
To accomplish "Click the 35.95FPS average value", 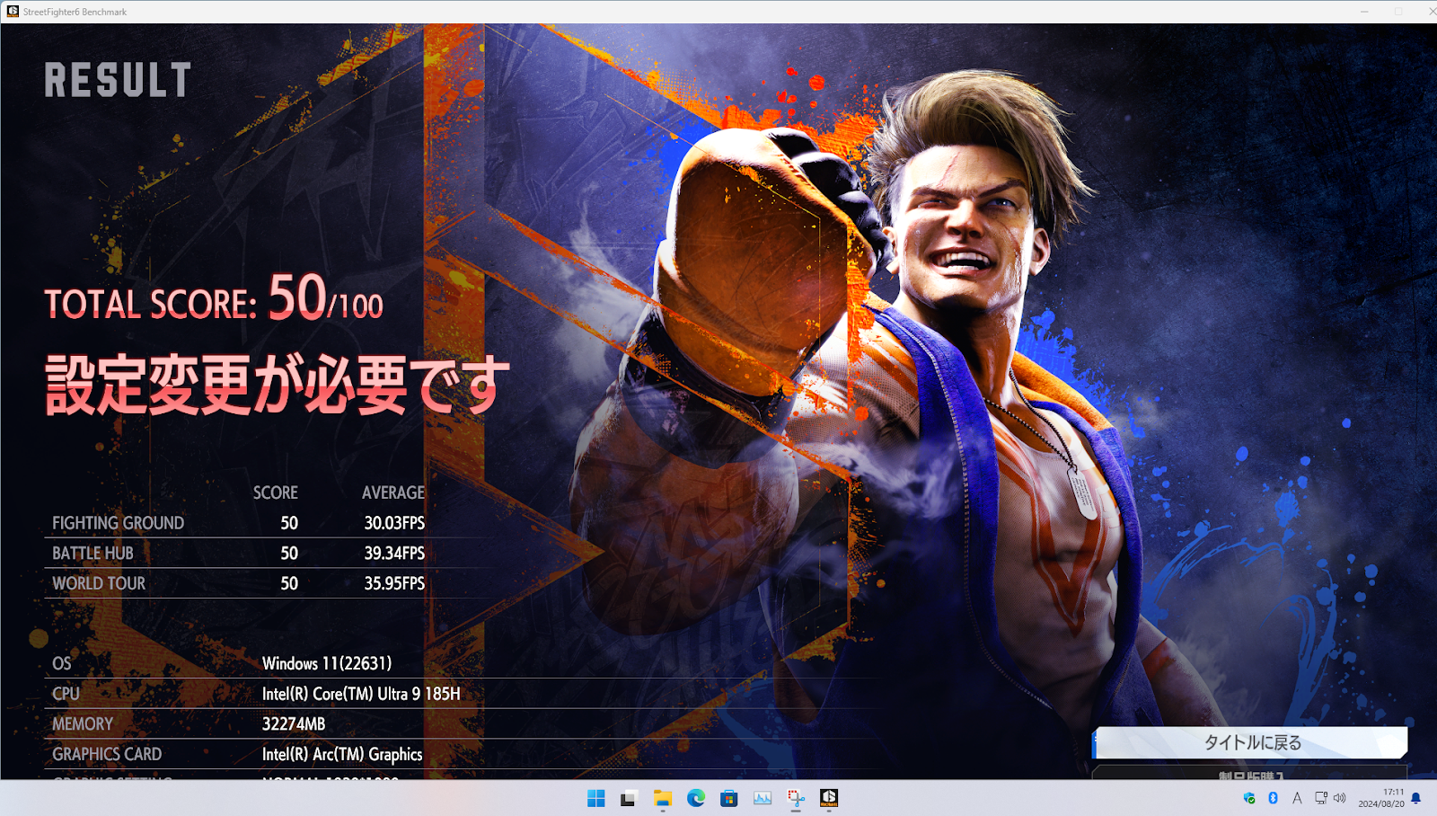I will (394, 583).
